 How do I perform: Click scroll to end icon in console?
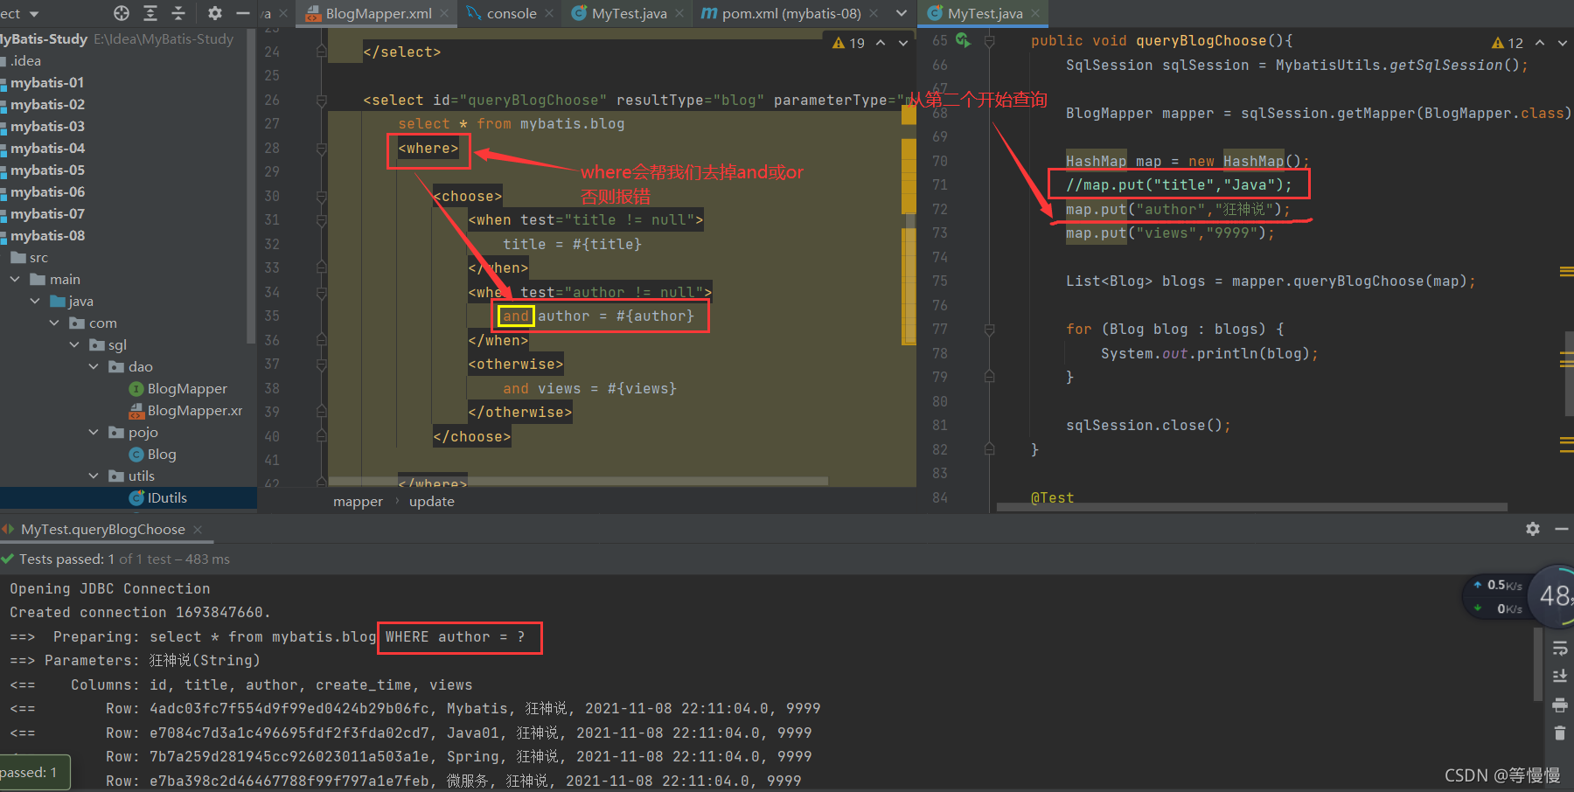[x=1560, y=677]
